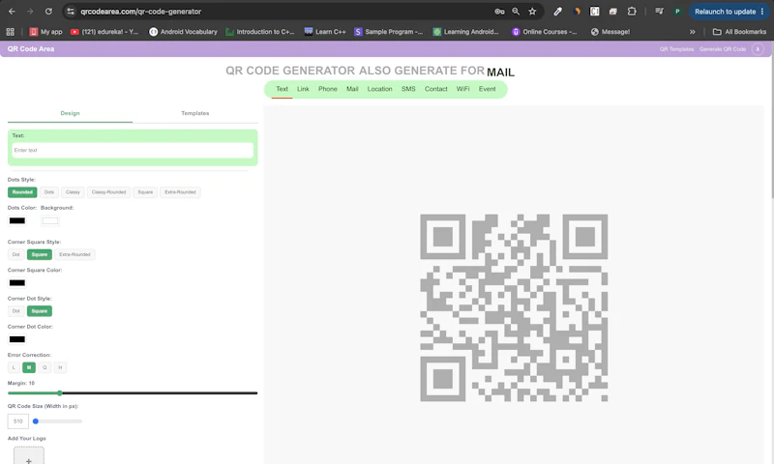Open the zoom magnifier icon in address bar
The height and width of the screenshot is (464, 774).
click(x=516, y=12)
